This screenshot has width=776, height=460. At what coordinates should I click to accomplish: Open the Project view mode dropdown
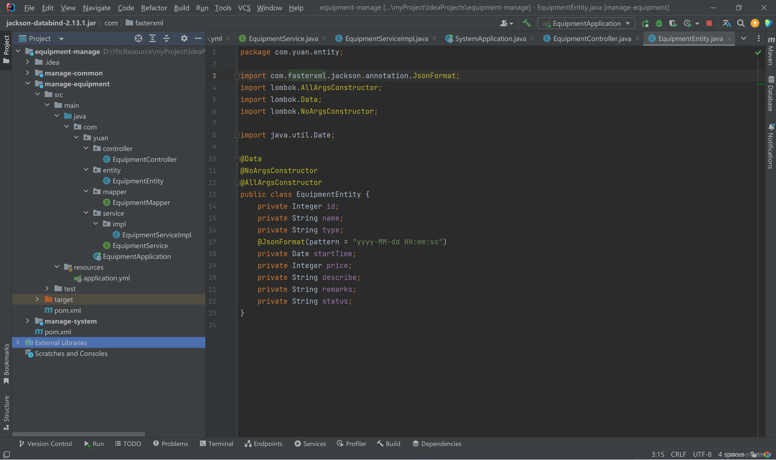(61, 39)
